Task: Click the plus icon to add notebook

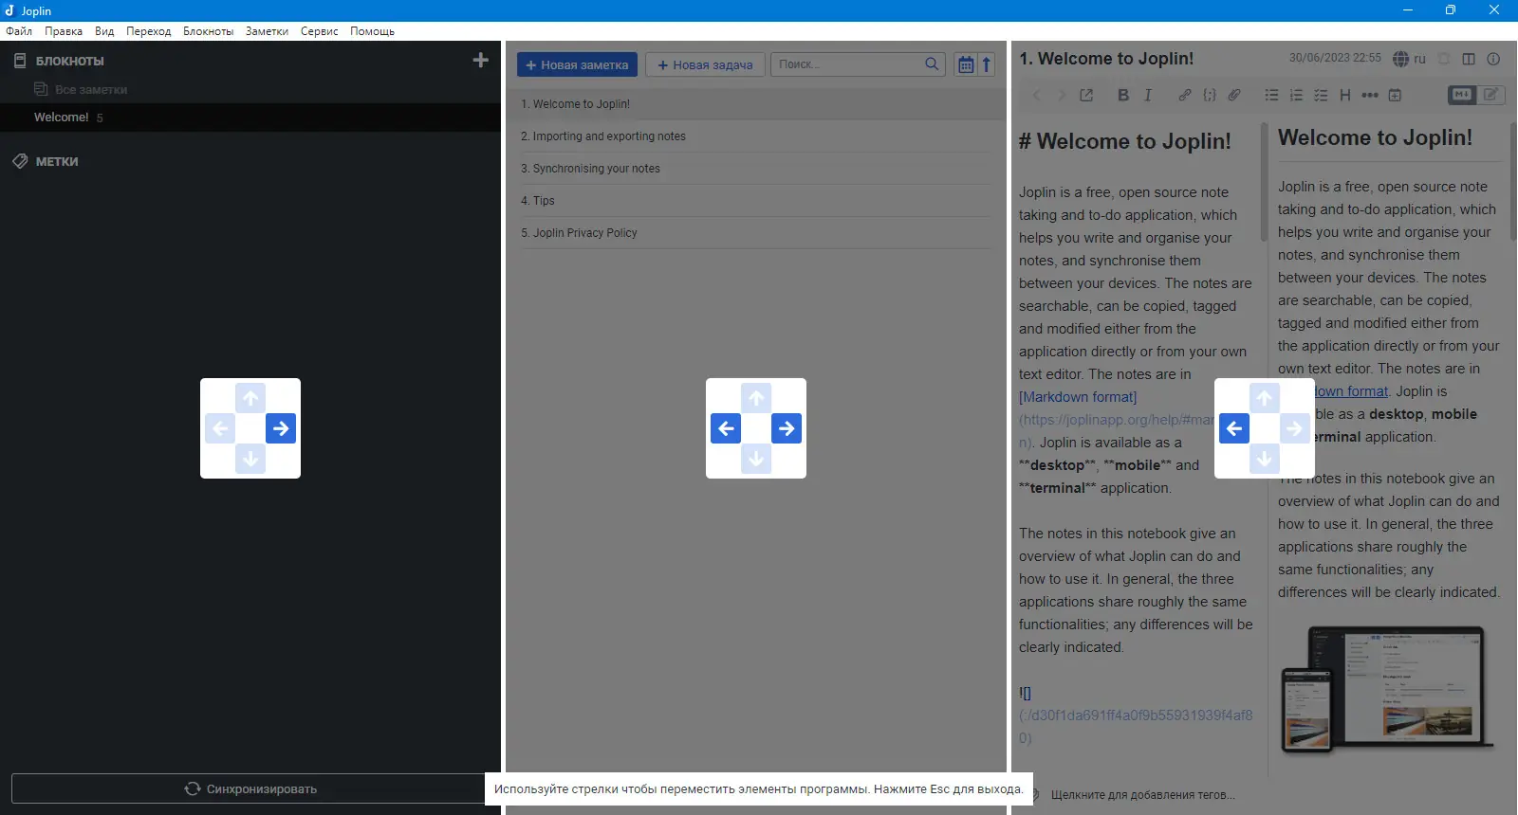Action: (x=481, y=60)
